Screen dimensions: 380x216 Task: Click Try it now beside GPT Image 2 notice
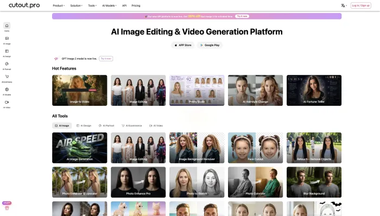pos(106,59)
